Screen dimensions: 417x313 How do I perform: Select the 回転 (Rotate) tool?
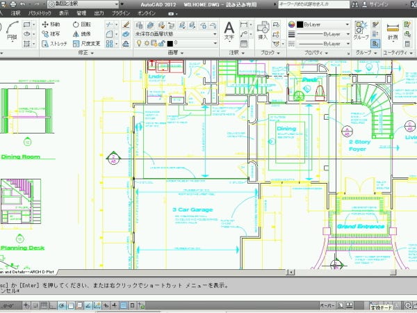click(81, 24)
